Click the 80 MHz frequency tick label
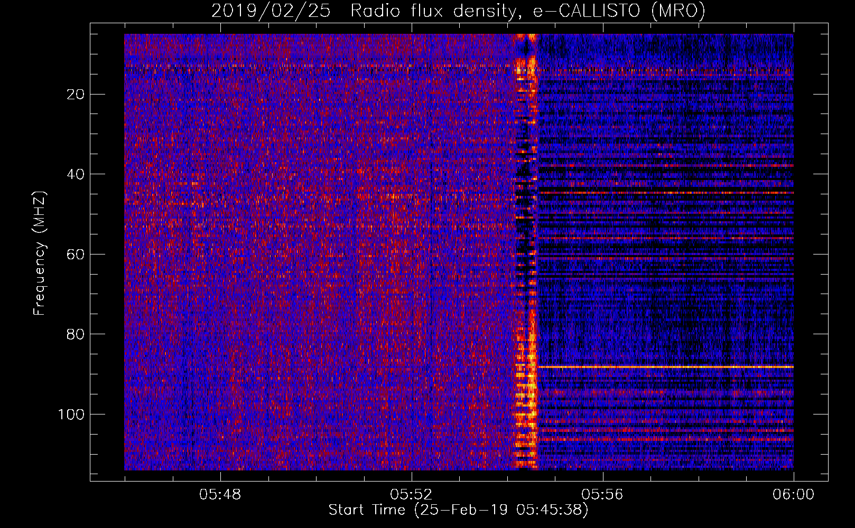855x528 pixels. coord(76,334)
